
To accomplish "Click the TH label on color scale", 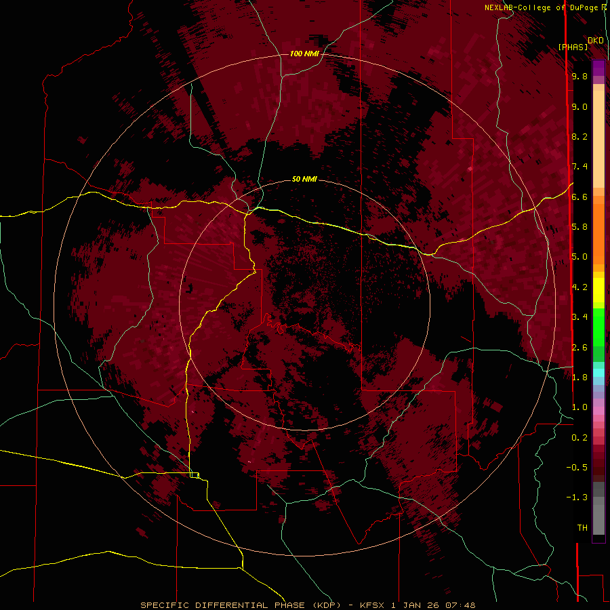I will [582, 528].
